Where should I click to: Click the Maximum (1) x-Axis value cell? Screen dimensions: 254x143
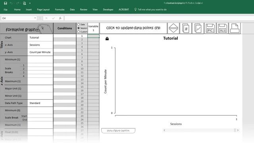tap(40, 81)
